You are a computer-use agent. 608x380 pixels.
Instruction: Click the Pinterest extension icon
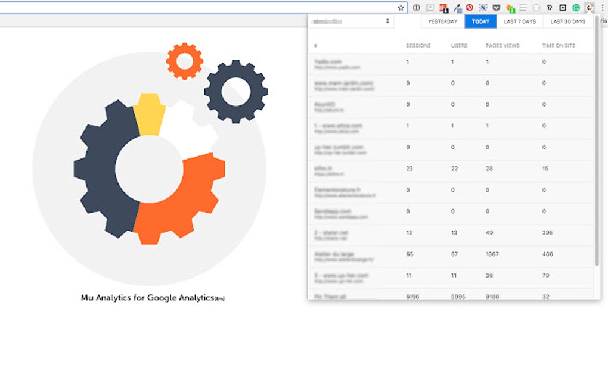[469, 8]
